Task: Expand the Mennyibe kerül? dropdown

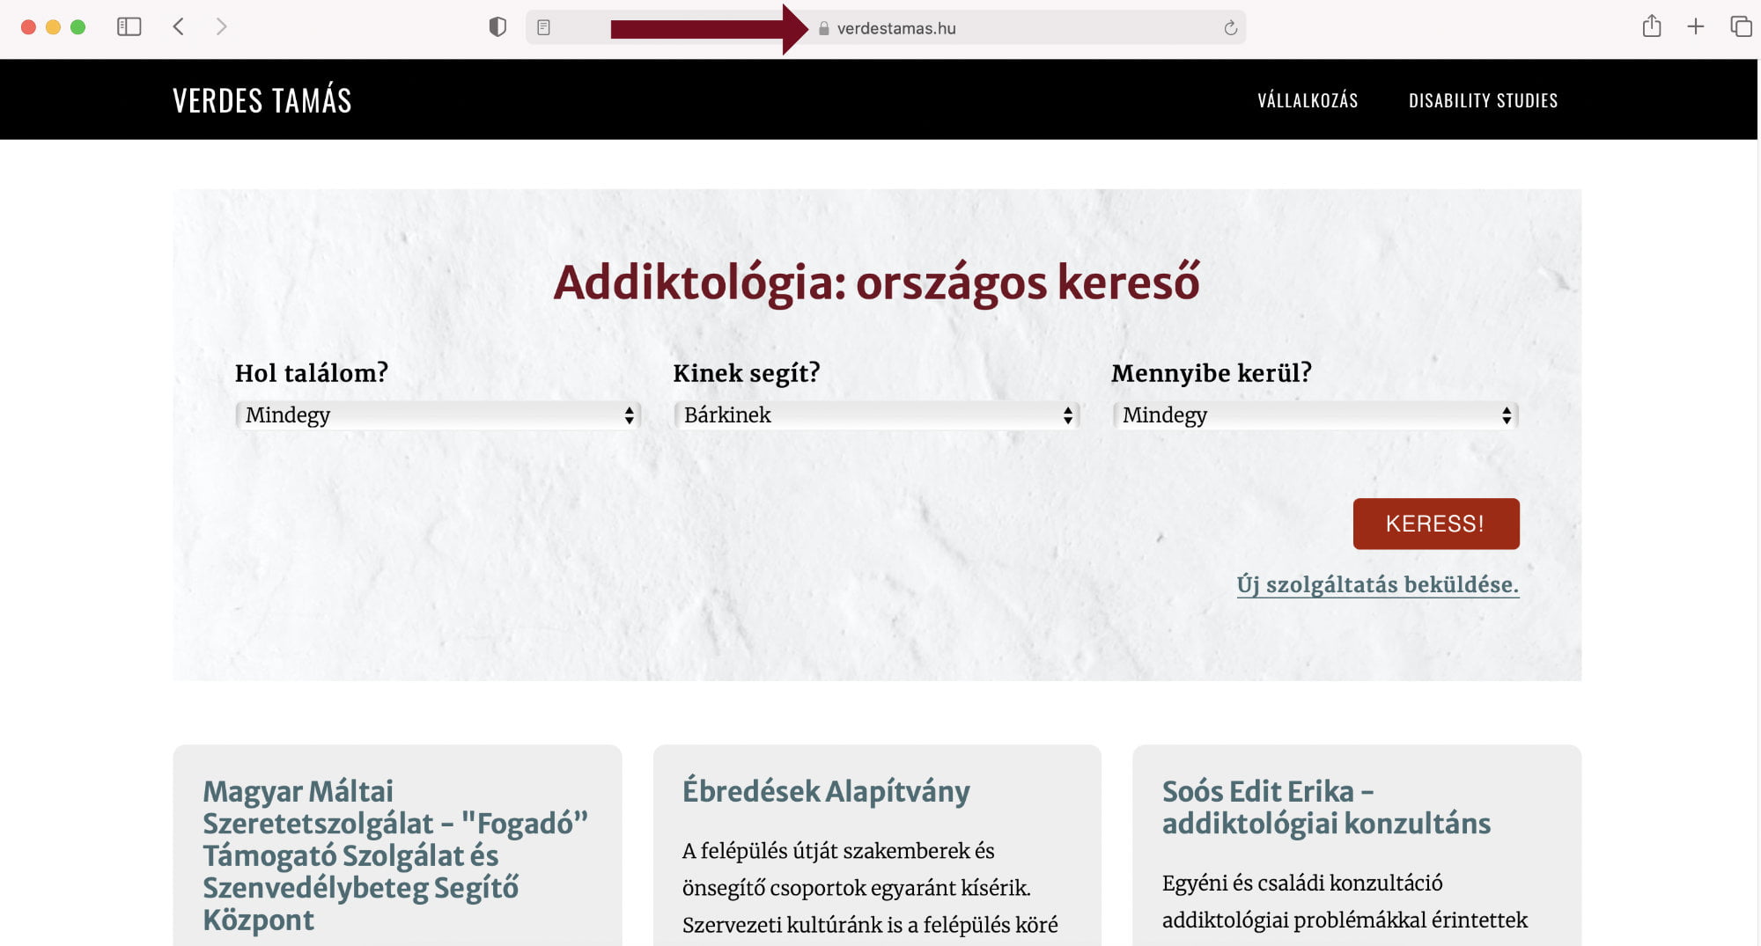Action: click(x=1315, y=415)
